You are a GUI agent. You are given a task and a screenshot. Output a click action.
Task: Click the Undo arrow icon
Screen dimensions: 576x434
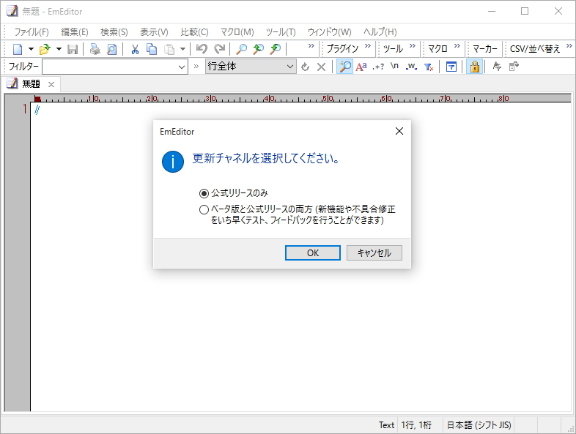coord(202,49)
